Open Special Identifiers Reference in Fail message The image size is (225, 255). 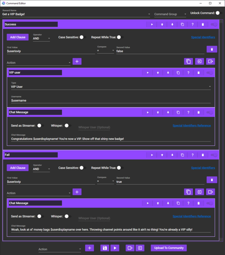pos(192,216)
